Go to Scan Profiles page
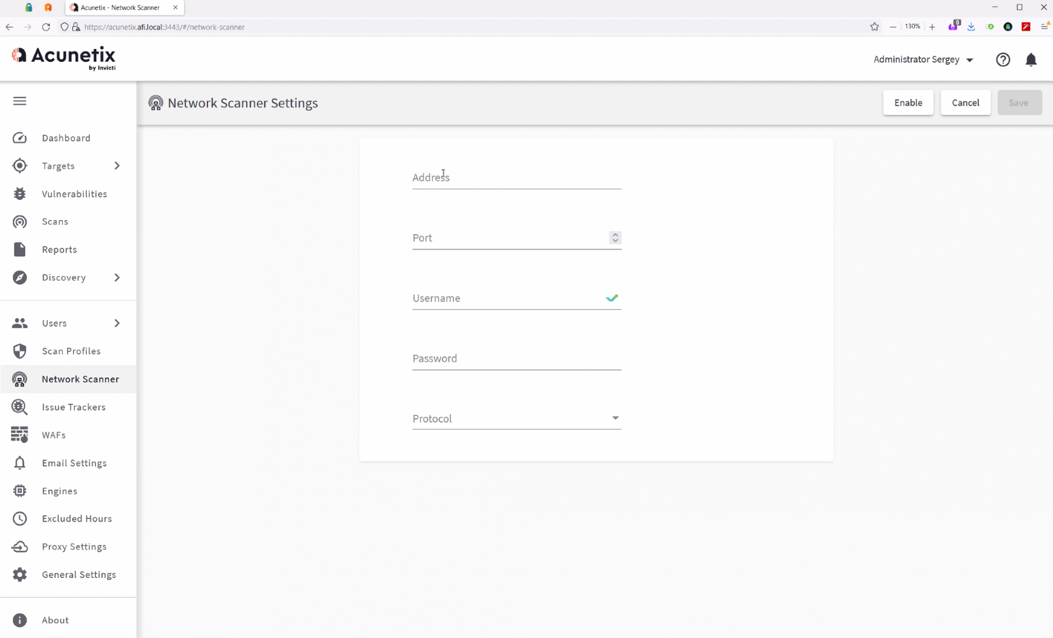 point(71,351)
